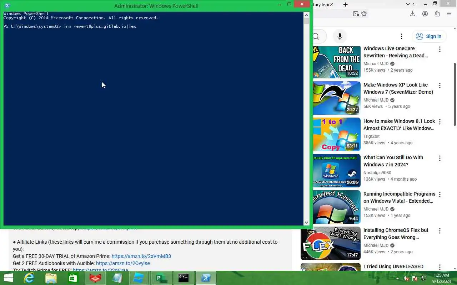Open 'Running Incompatible Programs on Windows Vista' title
457x285 pixels.
tap(399, 197)
